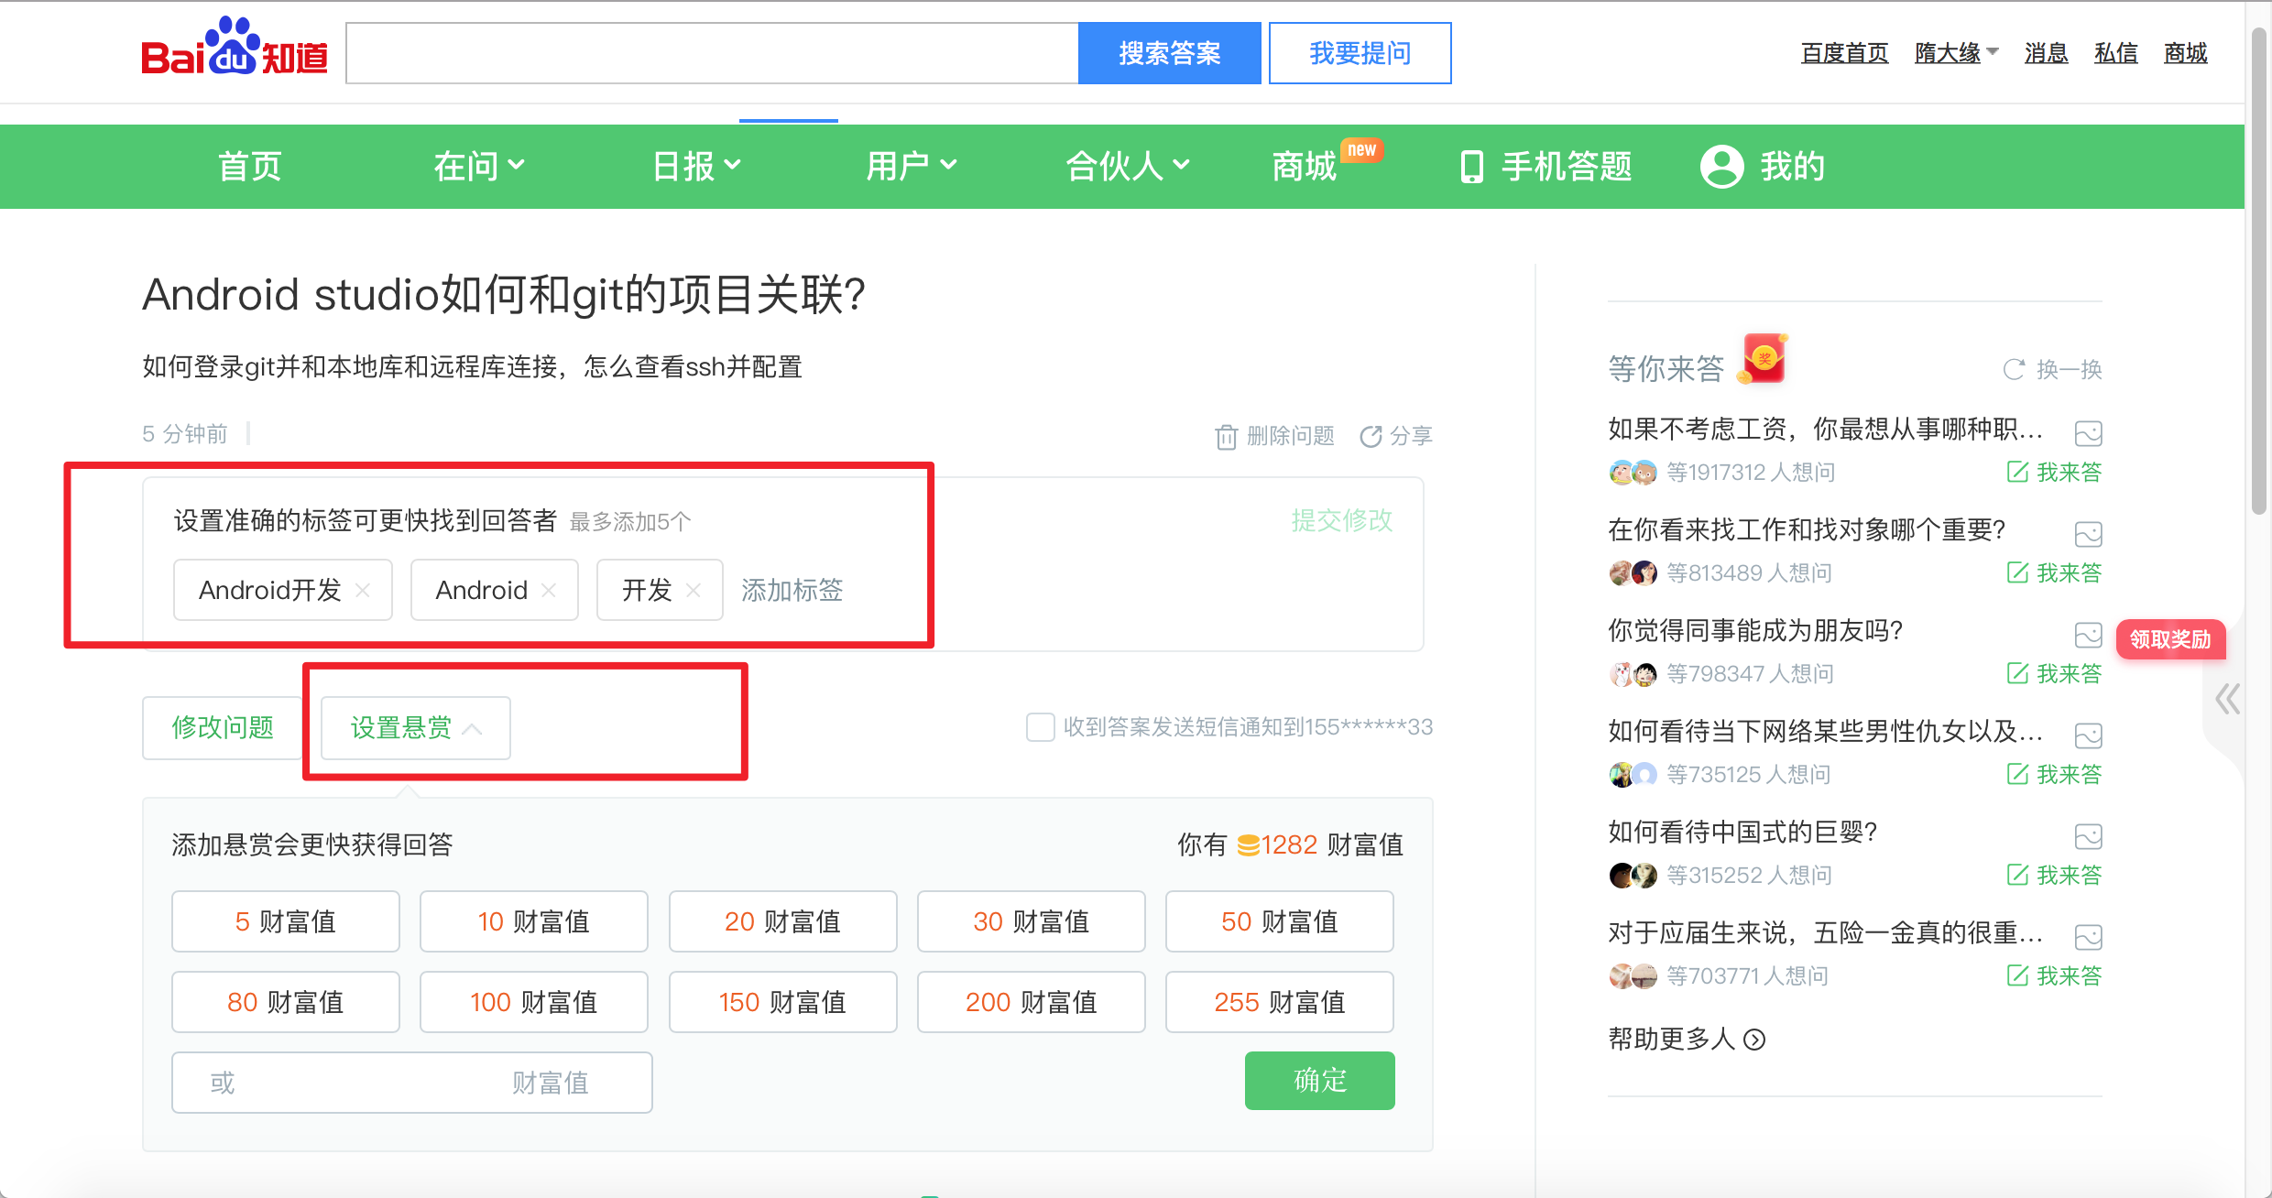
Task: Select 首页 in the green navigation bar
Action: (249, 166)
